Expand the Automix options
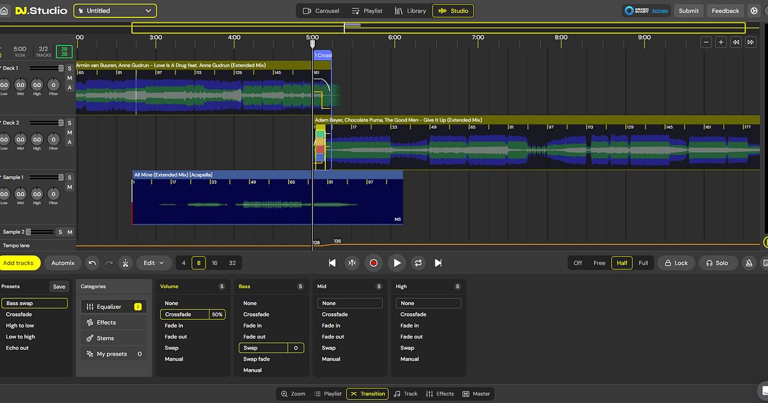Image resolution: width=768 pixels, height=403 pixels. pyautogui.click(x=62, y=262)
